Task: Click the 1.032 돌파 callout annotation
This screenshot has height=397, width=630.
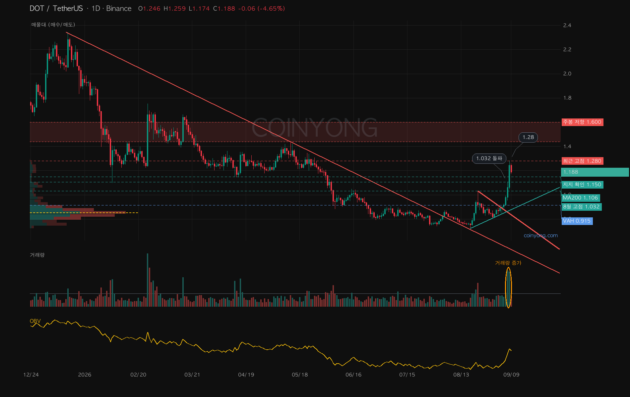Action: point(489,158)
